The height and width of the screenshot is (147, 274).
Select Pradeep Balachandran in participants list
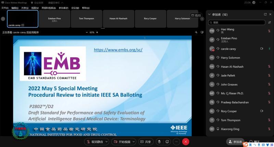point(240,102)
